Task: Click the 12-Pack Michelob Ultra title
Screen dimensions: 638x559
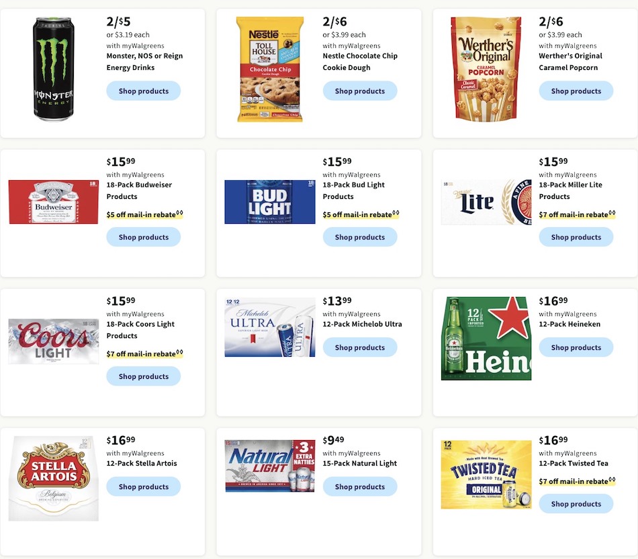Action: (x=362, y=324)
